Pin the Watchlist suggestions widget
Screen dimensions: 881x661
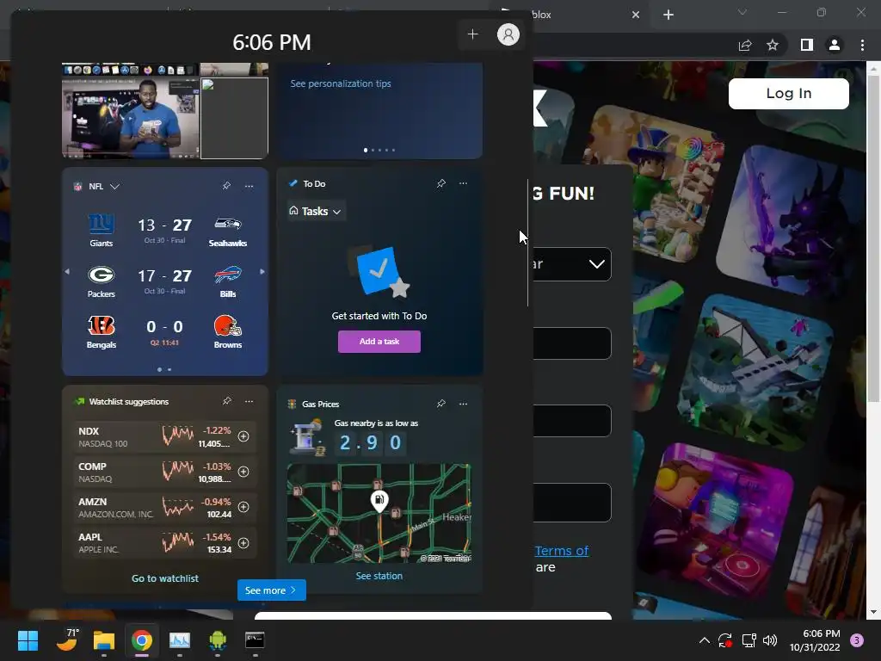[226, 401]
